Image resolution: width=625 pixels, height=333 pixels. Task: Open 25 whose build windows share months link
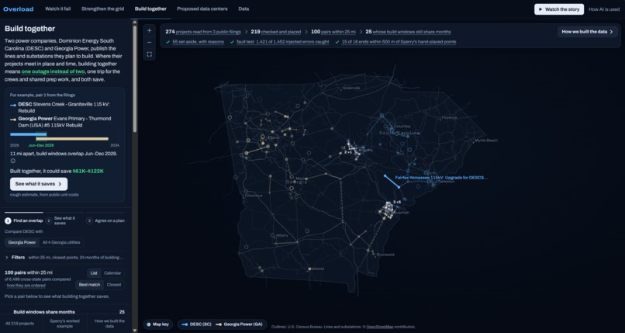408,32
